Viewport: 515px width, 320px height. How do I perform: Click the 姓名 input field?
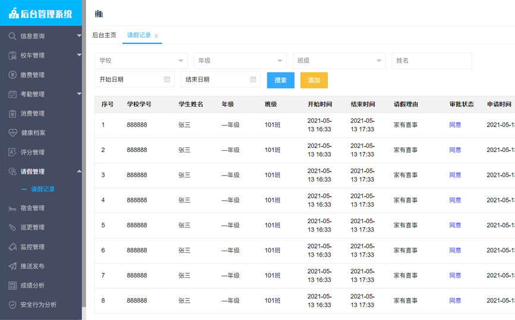432,61
